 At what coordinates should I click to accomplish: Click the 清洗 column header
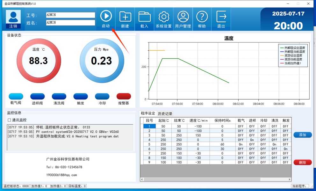[x=275, y=121]
